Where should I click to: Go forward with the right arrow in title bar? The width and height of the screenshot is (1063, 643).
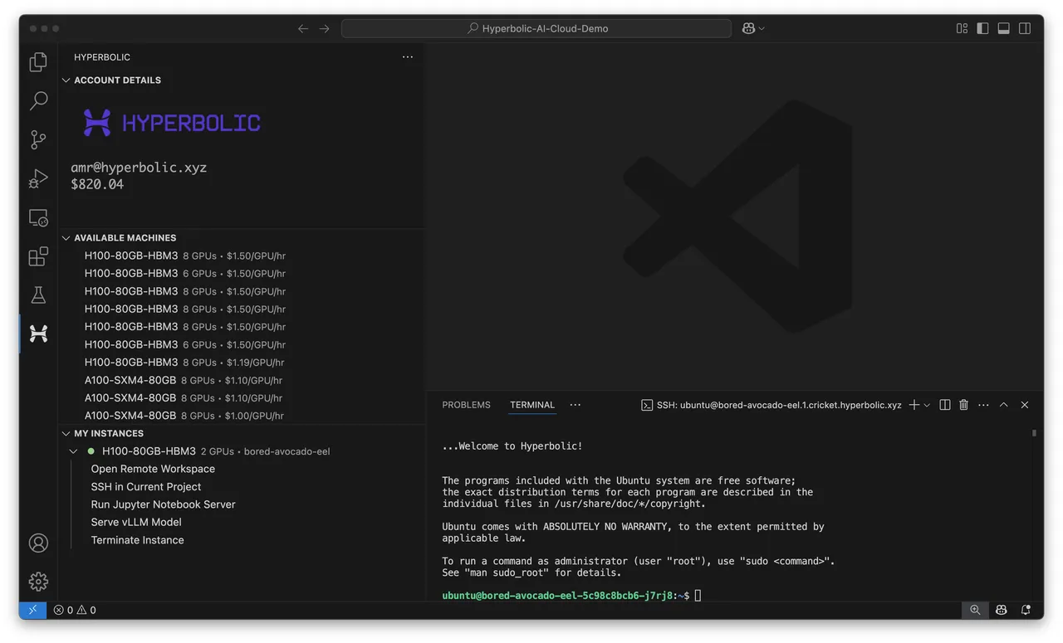pos(325,28)
